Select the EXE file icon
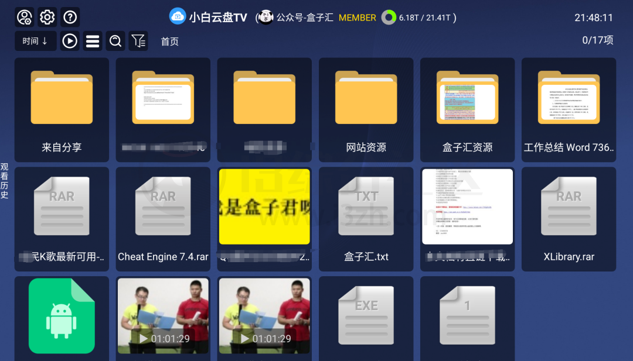Screen dimensions: 633x361 pos(366,315)
